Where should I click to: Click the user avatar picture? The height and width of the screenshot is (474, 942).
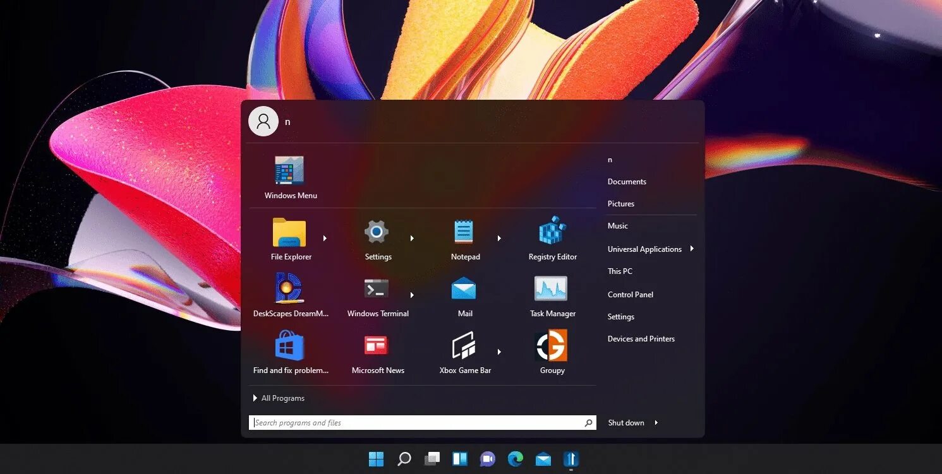[263, 121]
